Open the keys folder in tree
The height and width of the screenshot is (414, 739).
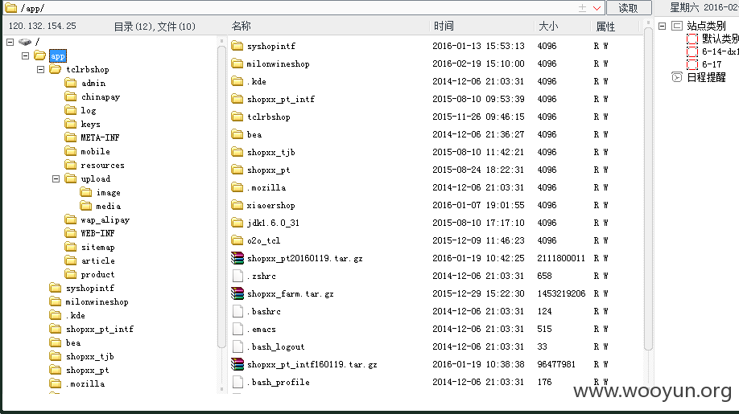coord(90,124)
